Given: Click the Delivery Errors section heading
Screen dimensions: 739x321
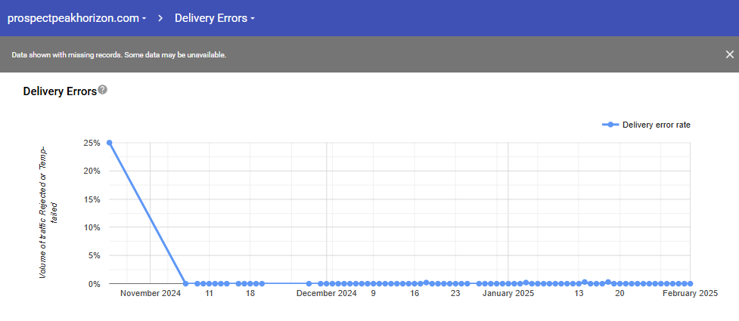Looking at the screenshot, I should (x=60, y=91).
